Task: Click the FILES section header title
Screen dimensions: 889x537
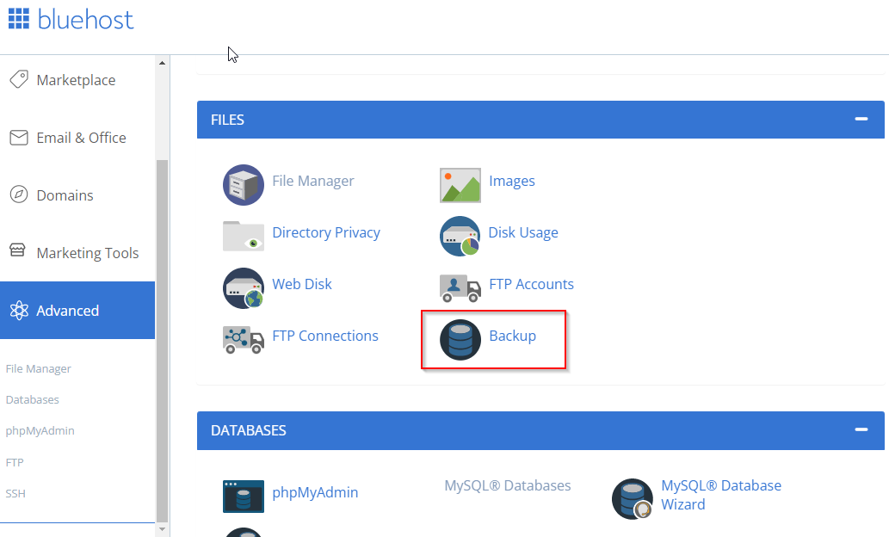Action: pos(227,120)
